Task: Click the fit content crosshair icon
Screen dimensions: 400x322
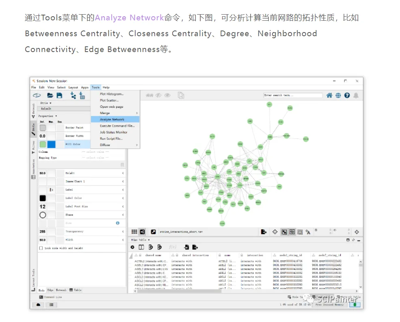Action: click(275, 232)
